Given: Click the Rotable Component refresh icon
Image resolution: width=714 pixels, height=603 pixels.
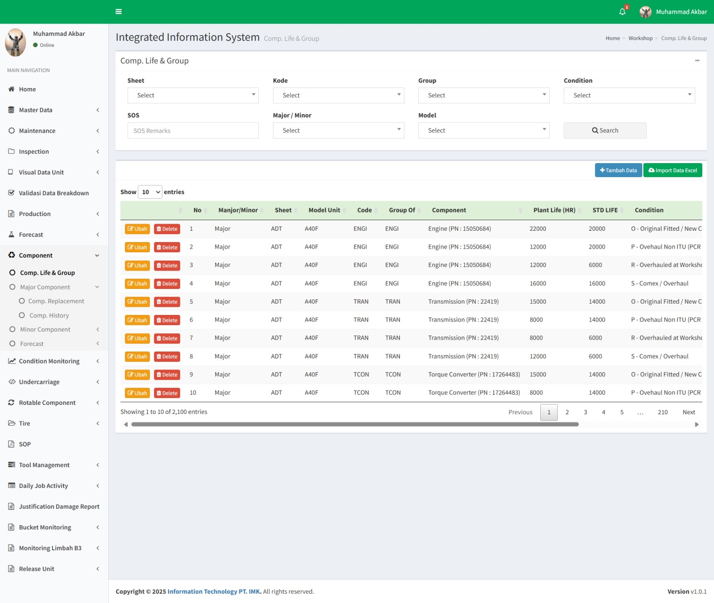Looking at the screenshot, I should [11, 402].
